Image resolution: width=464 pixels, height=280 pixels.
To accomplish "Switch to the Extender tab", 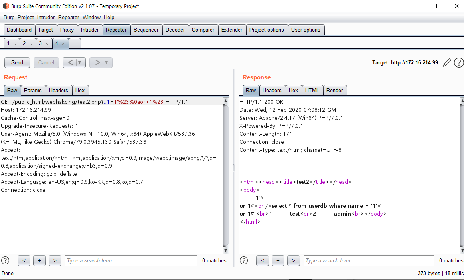I will point(232,30).
